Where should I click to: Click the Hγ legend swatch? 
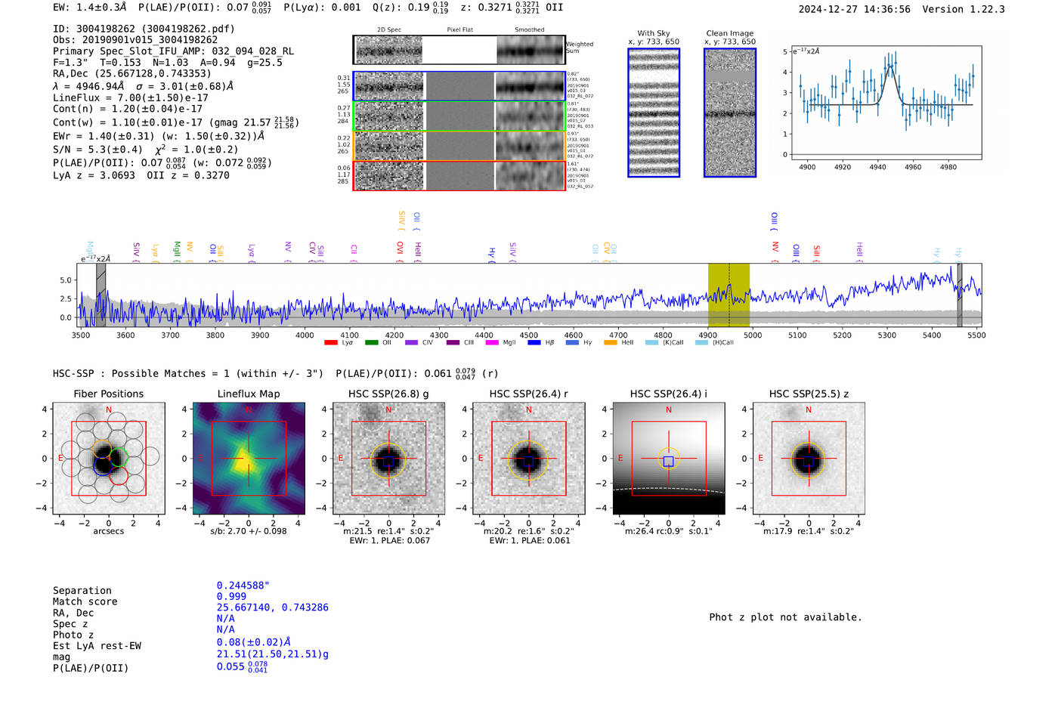pos(572,343)
